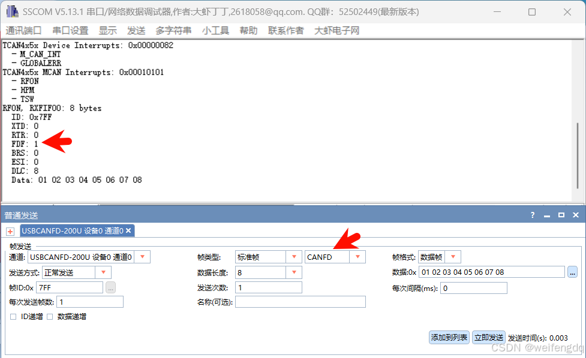Image resolution: width=586 pixels, height=358 pixels.
Task: Click the 'BRS: 0' log line
Action: click(x=25, y=153)
